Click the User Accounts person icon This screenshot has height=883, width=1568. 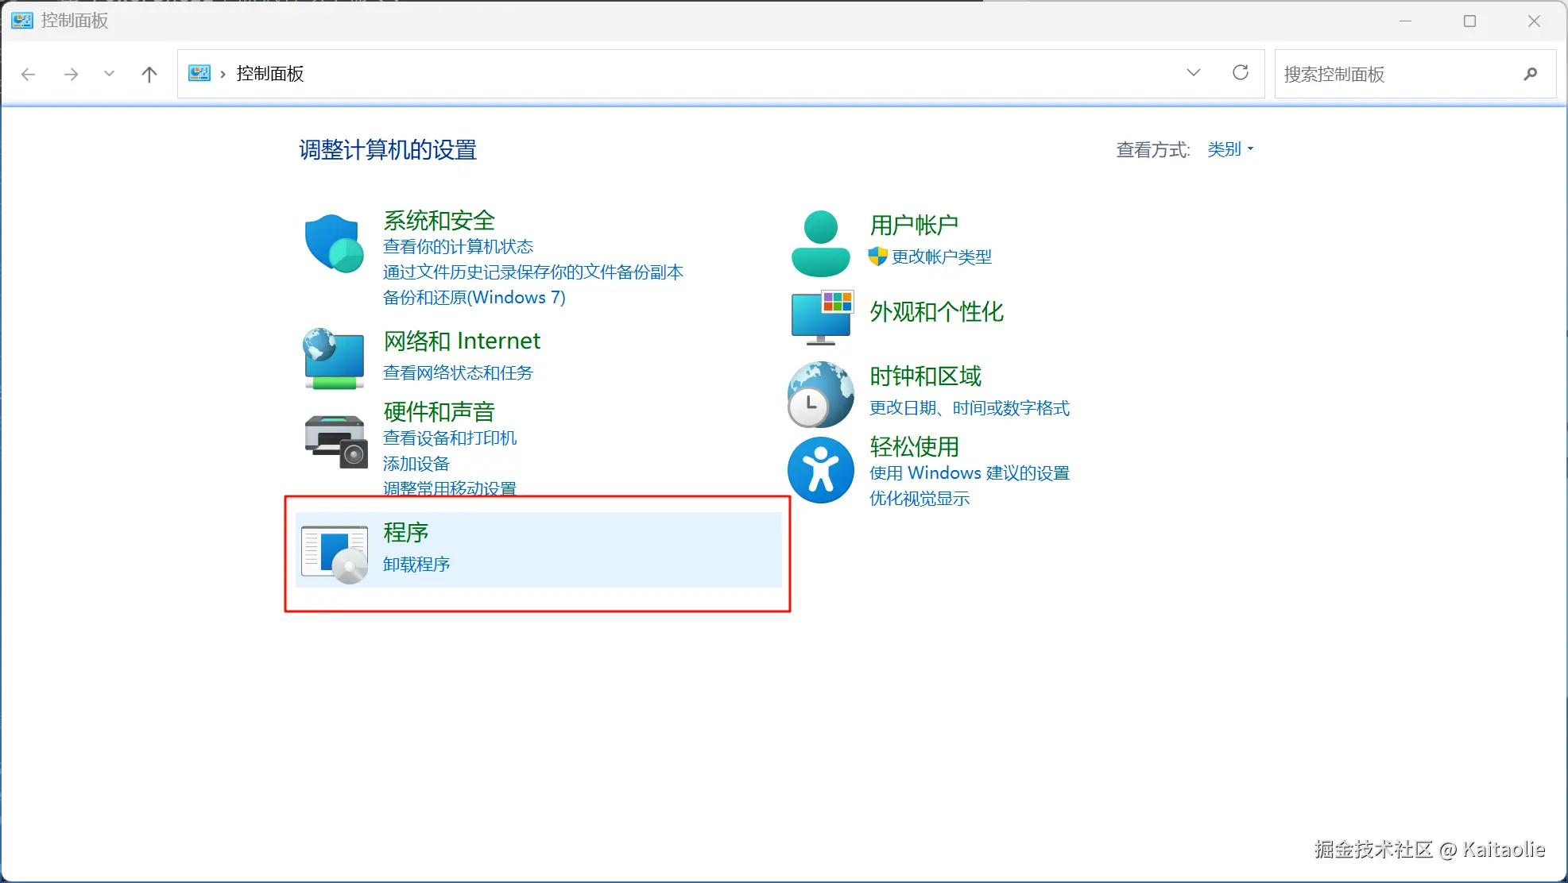coord(820,243)
